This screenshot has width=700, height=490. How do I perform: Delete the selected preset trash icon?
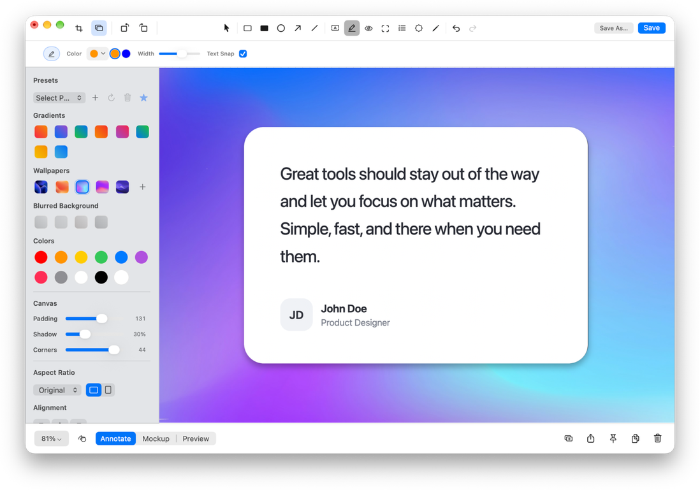128,97
